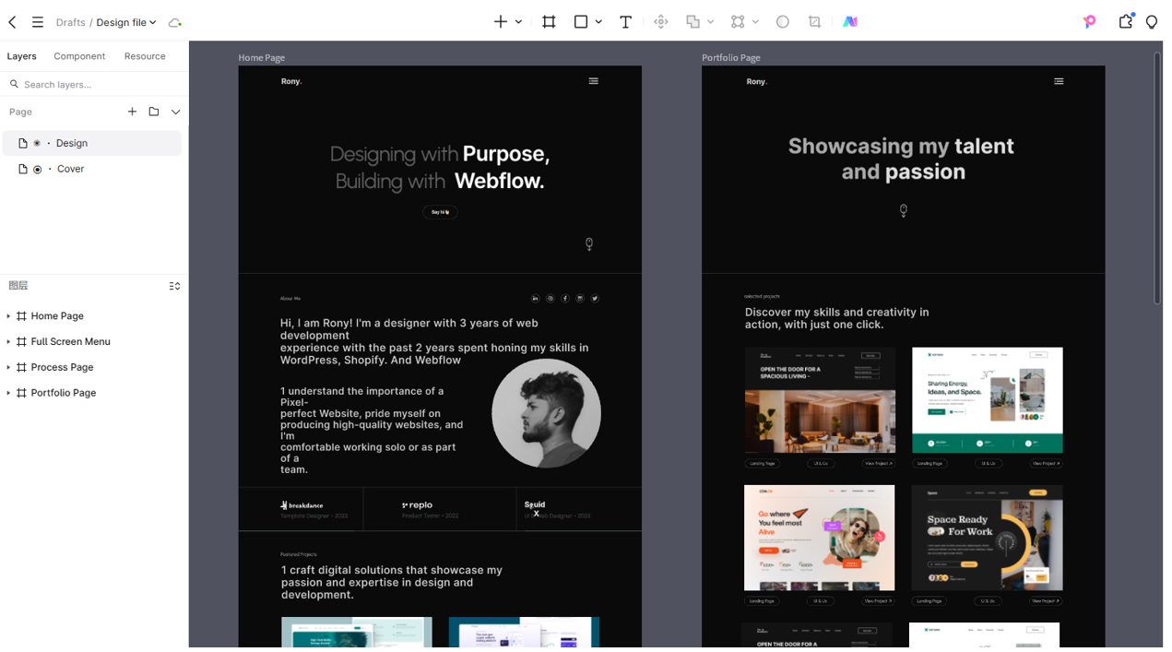This screenshot has height=652, width=1172.
Task: Collapse the Page section chevron
Action: pos(175,112)
